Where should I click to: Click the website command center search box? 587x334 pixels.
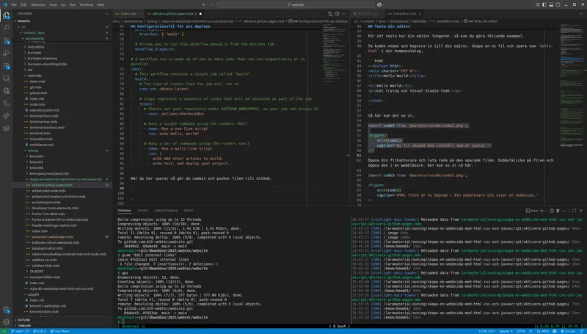click(295, 4)
